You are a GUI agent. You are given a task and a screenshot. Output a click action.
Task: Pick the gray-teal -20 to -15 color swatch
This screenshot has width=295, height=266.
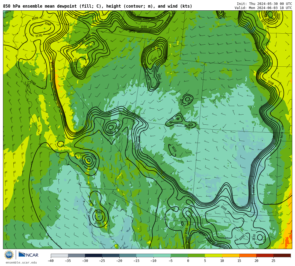(x=128, y=255)
